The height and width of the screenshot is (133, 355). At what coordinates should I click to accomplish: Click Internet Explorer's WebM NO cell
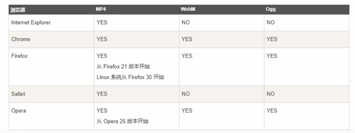(x=186, y=22)
